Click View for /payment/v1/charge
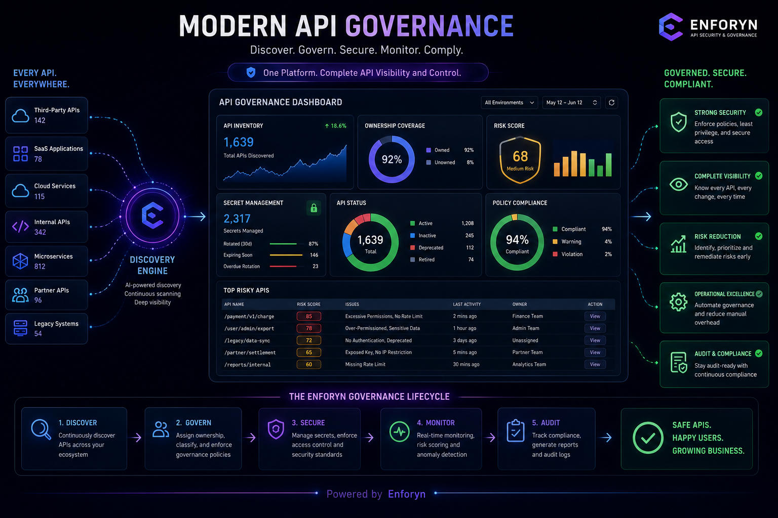Screen dimensions: 778x518 (595, 316)
